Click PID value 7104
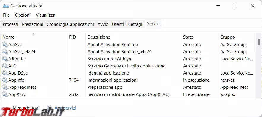 pos(74,80)
